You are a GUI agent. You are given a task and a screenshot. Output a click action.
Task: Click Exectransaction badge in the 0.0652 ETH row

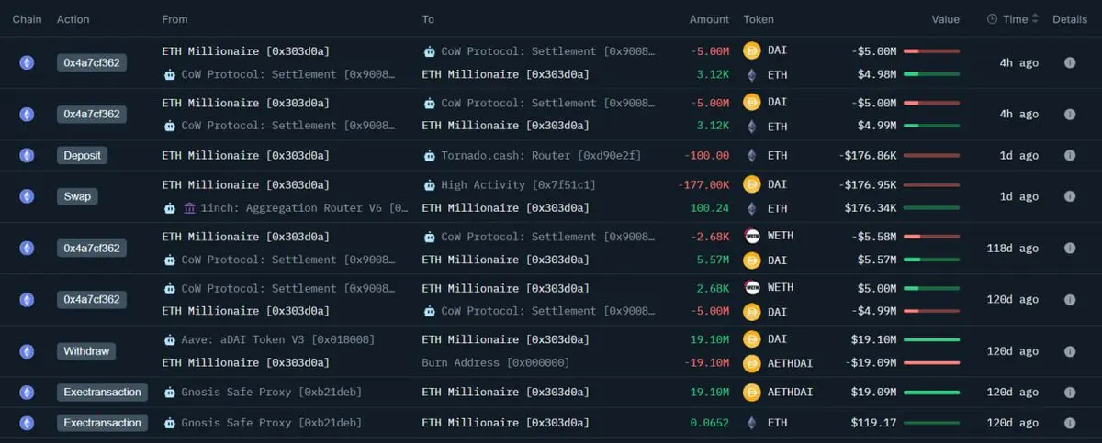tap(103, 423)
